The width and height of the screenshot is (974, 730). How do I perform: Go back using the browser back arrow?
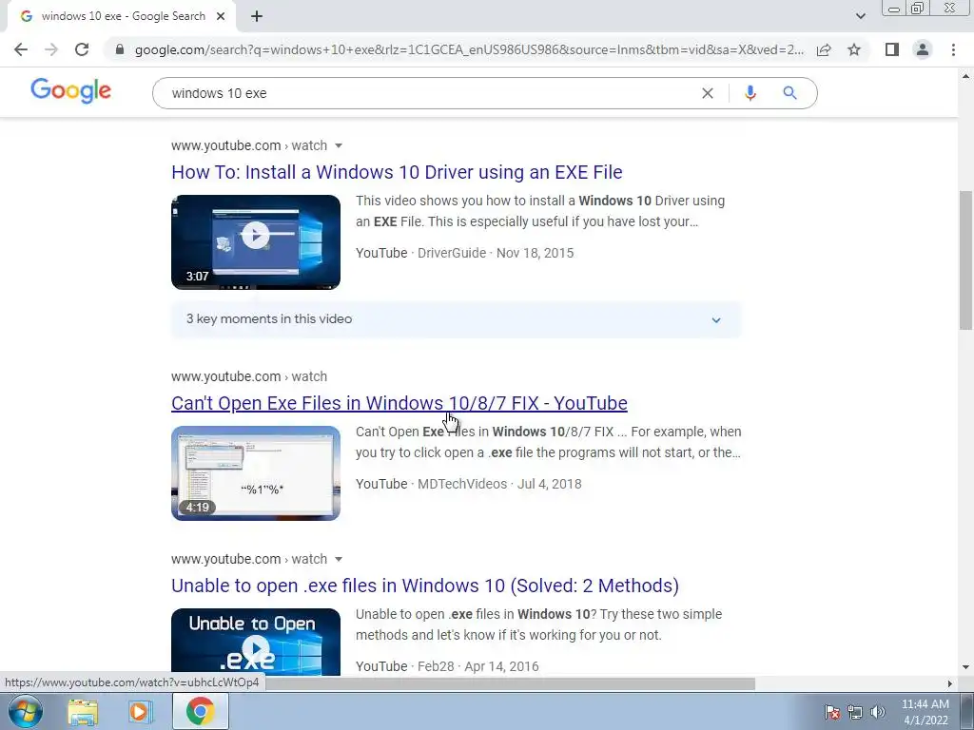click(x=21, y=49)
